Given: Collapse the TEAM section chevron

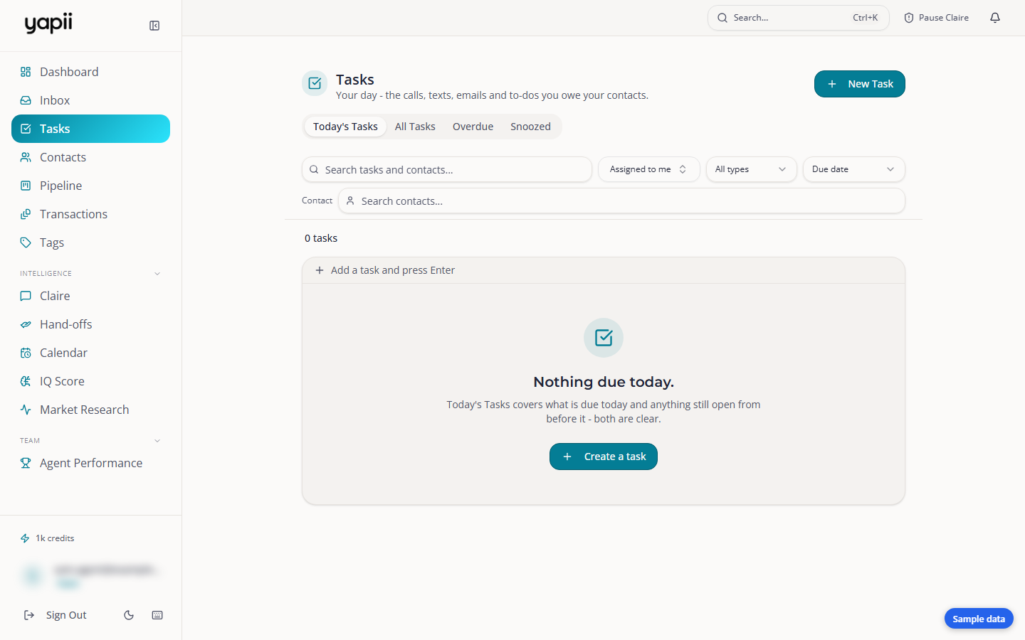Looking at the screenshot, I should tap(157, 441).
